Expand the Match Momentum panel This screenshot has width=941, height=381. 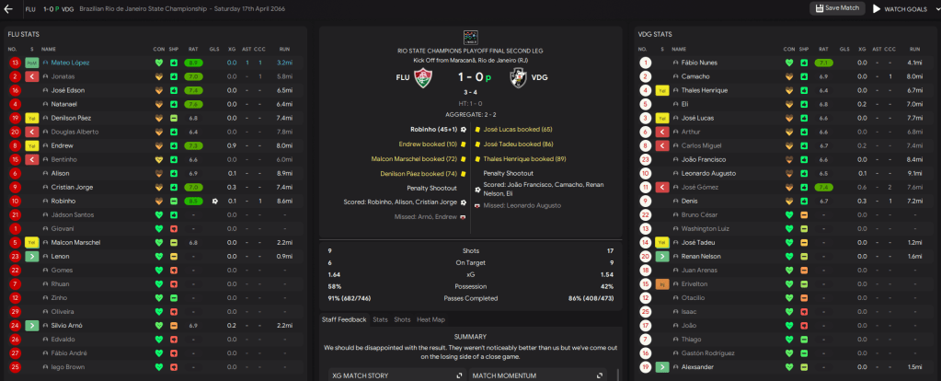600,375
